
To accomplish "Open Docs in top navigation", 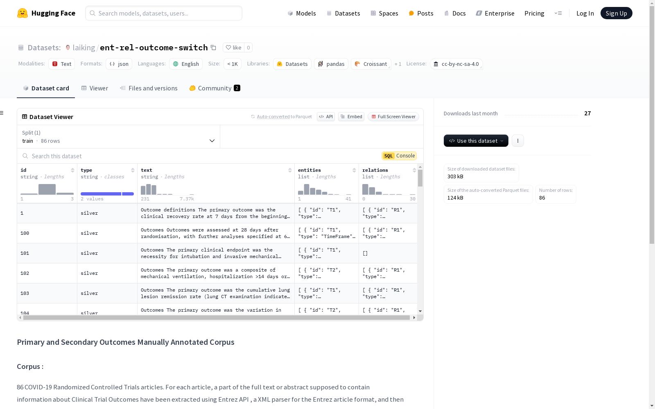I will click(x=455, y=13).
